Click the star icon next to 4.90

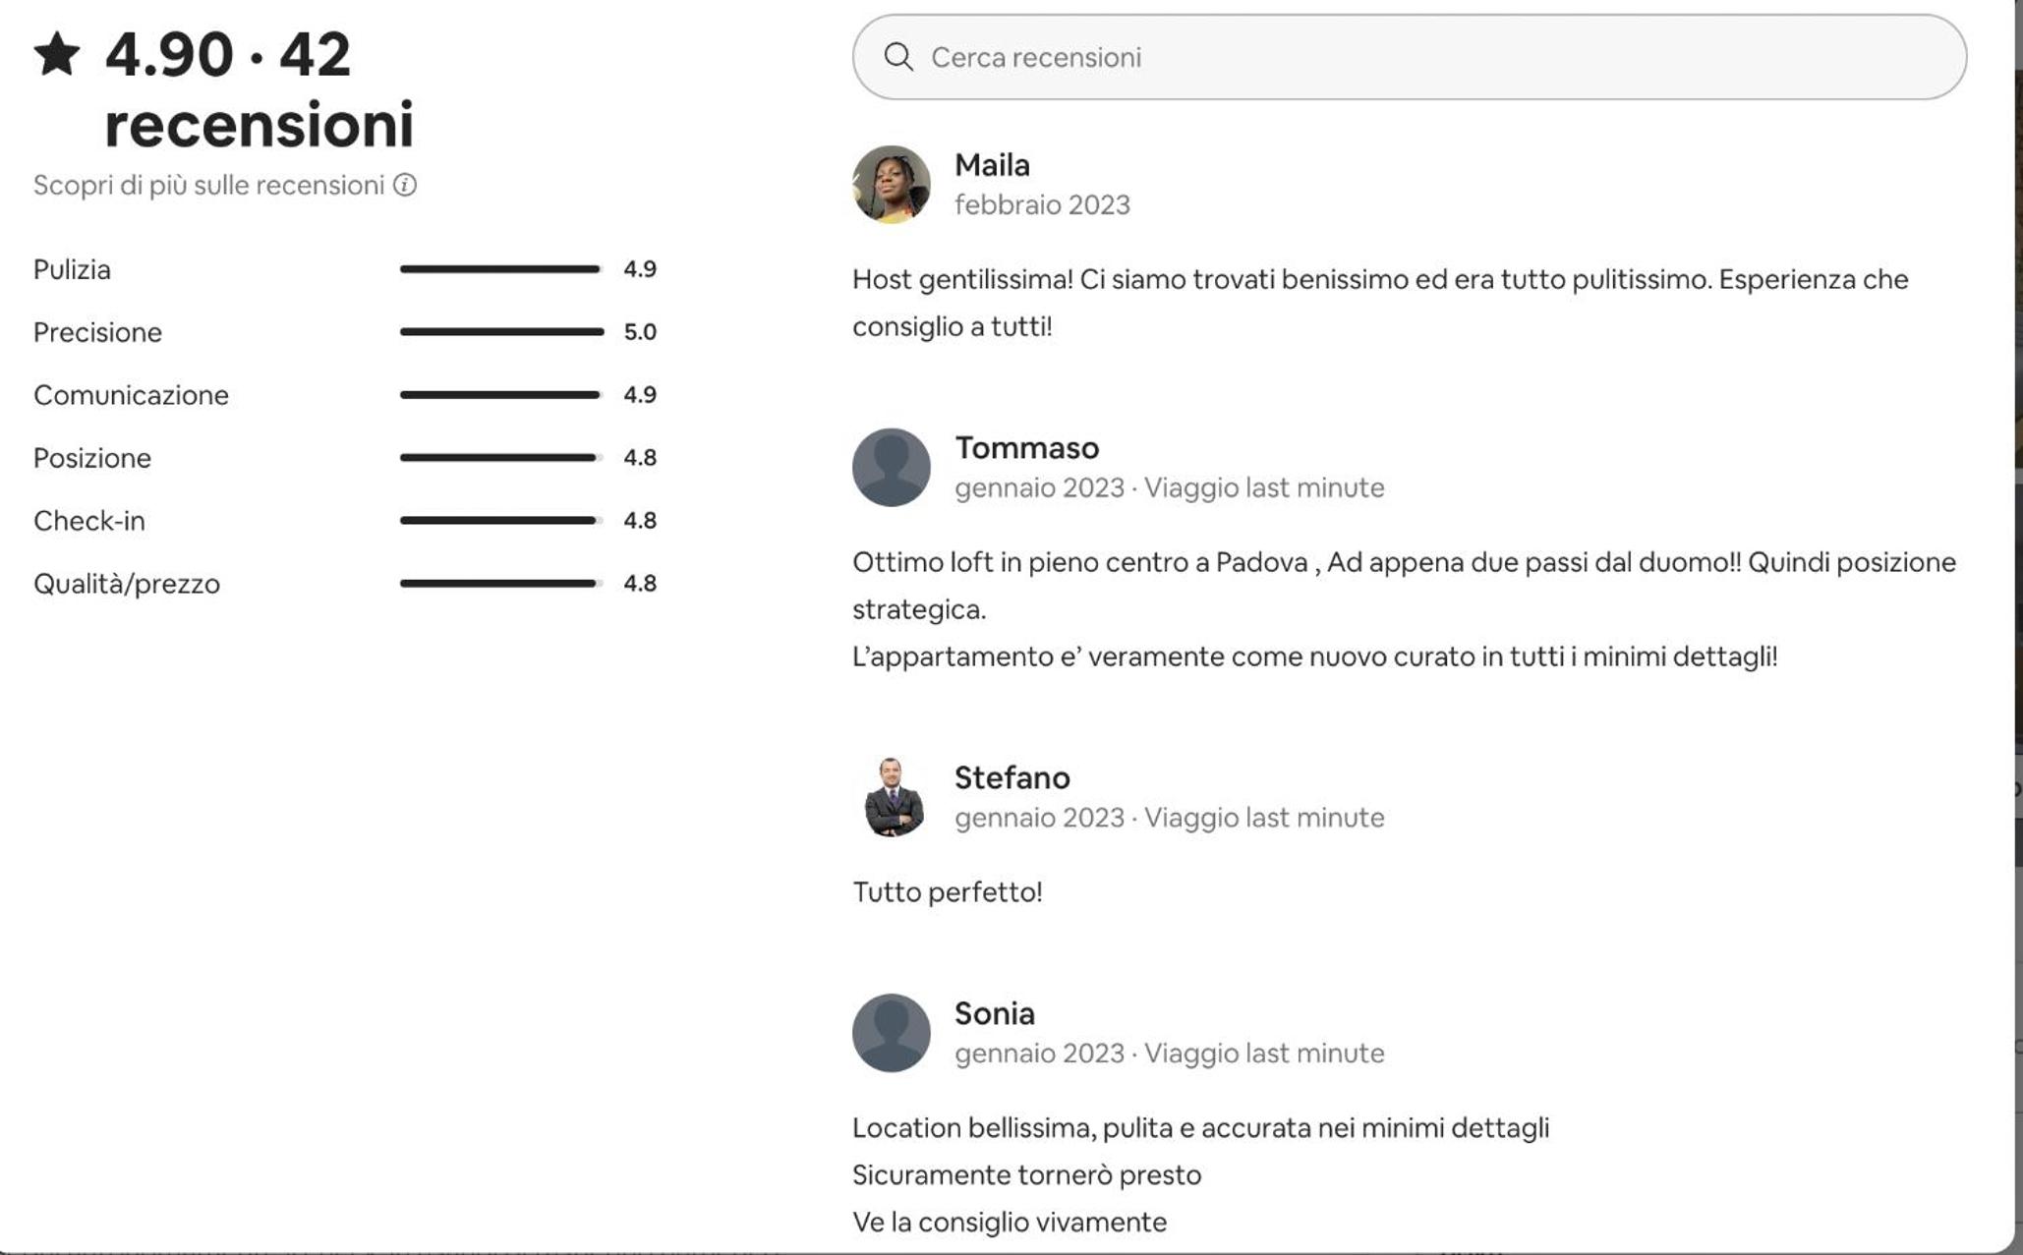pyautogui.click(x=57, y=53)
